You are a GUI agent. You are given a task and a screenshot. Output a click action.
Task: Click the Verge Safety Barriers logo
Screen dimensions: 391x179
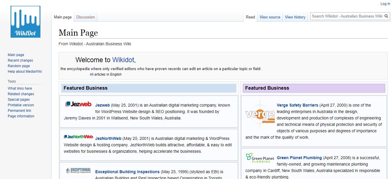click(259, 114)
